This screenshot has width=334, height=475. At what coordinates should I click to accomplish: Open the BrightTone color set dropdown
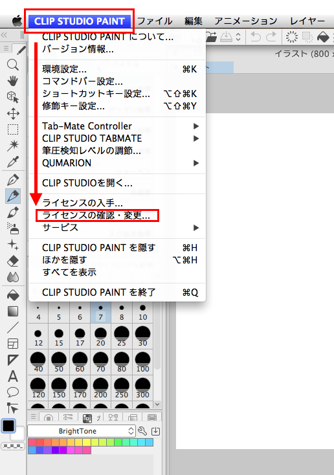(81, 431)
